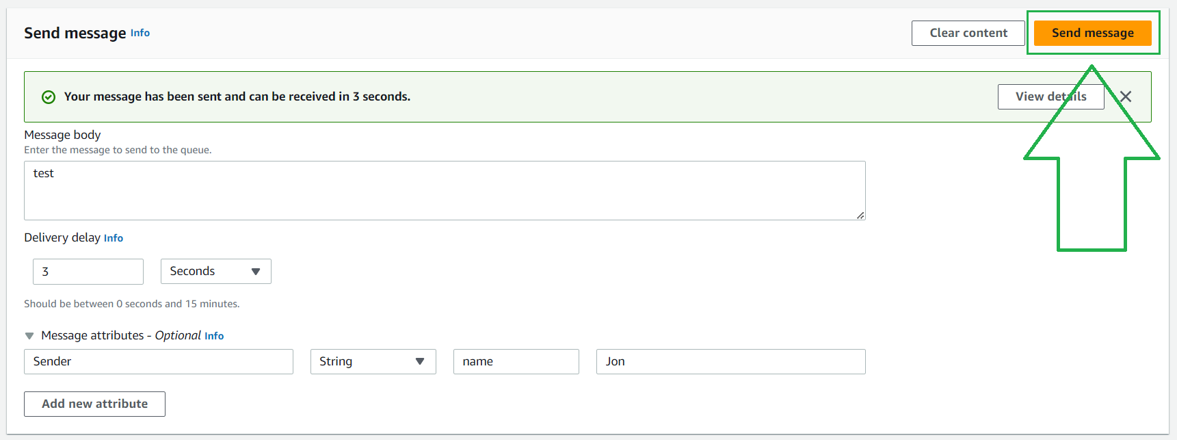
Task: Click inside the Message body text area
Action: [x=445, y=190]
